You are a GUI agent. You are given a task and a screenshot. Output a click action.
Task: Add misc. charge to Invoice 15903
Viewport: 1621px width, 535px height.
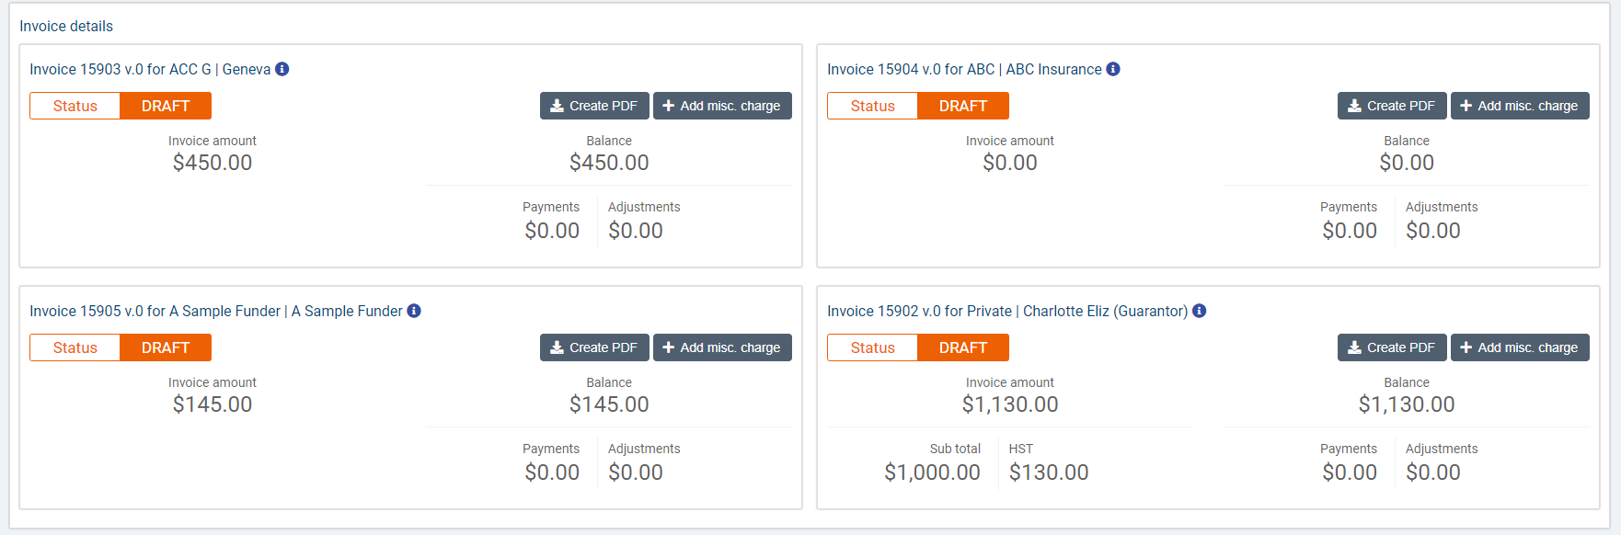click(722, 106)
